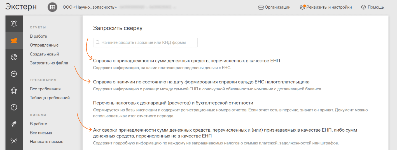Open the organization switcher grid icon

click(52, 7)
